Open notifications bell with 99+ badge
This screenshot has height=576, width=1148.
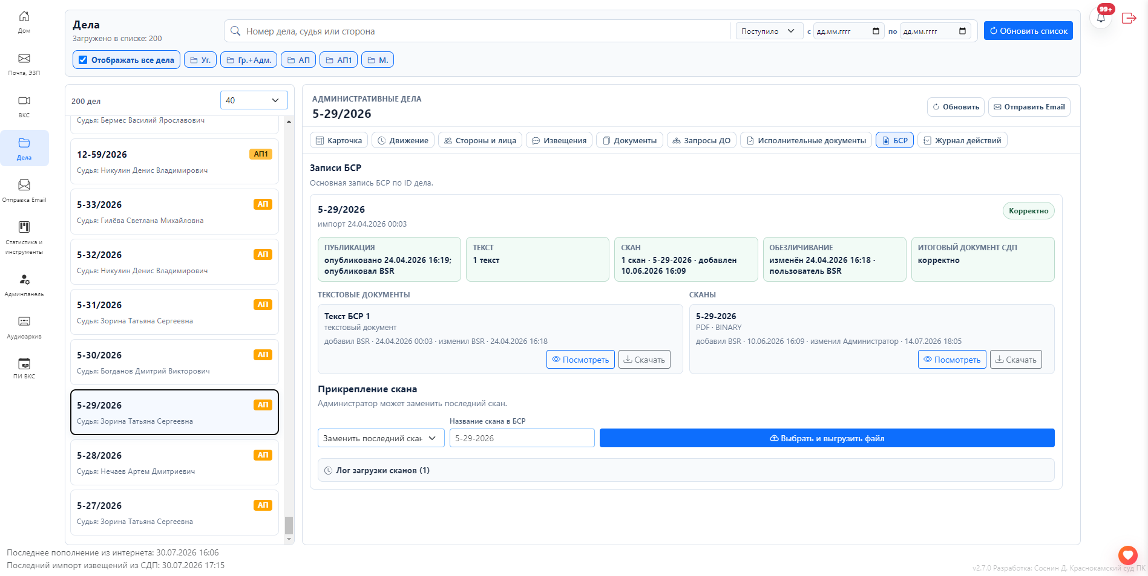pyautogui.click(x=1101, y=18)
